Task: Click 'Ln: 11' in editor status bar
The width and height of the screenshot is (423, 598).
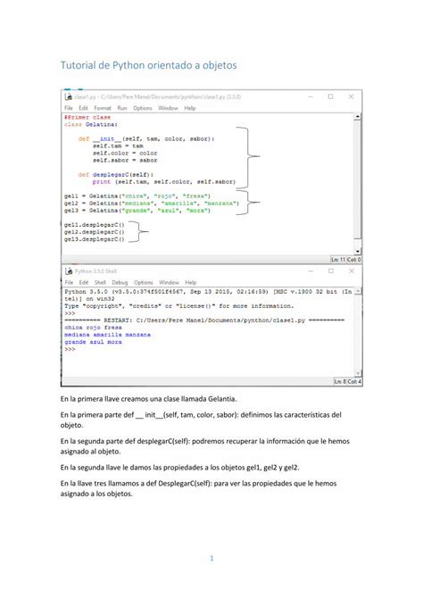Action: pos(338,260)
